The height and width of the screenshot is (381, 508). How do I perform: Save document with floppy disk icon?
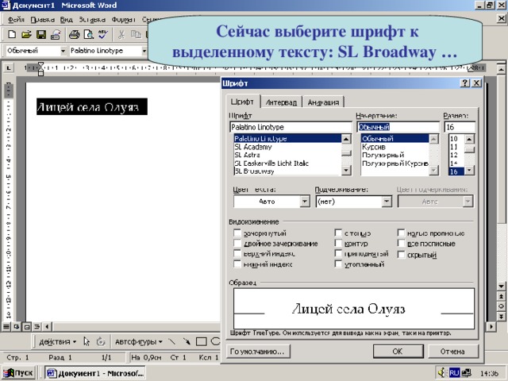[x=41, y=34]
